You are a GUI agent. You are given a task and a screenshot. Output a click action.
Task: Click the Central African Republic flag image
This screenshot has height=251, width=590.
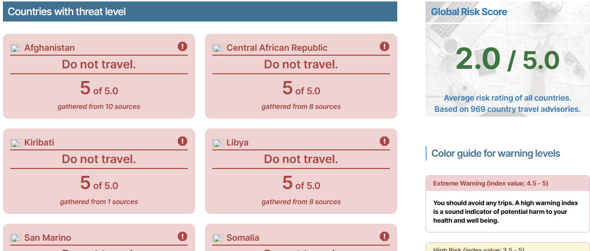pos(218,48)
